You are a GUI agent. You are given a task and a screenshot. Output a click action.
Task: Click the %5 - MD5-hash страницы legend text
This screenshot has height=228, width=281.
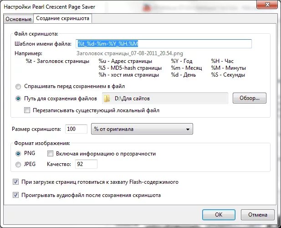[130, 68]
